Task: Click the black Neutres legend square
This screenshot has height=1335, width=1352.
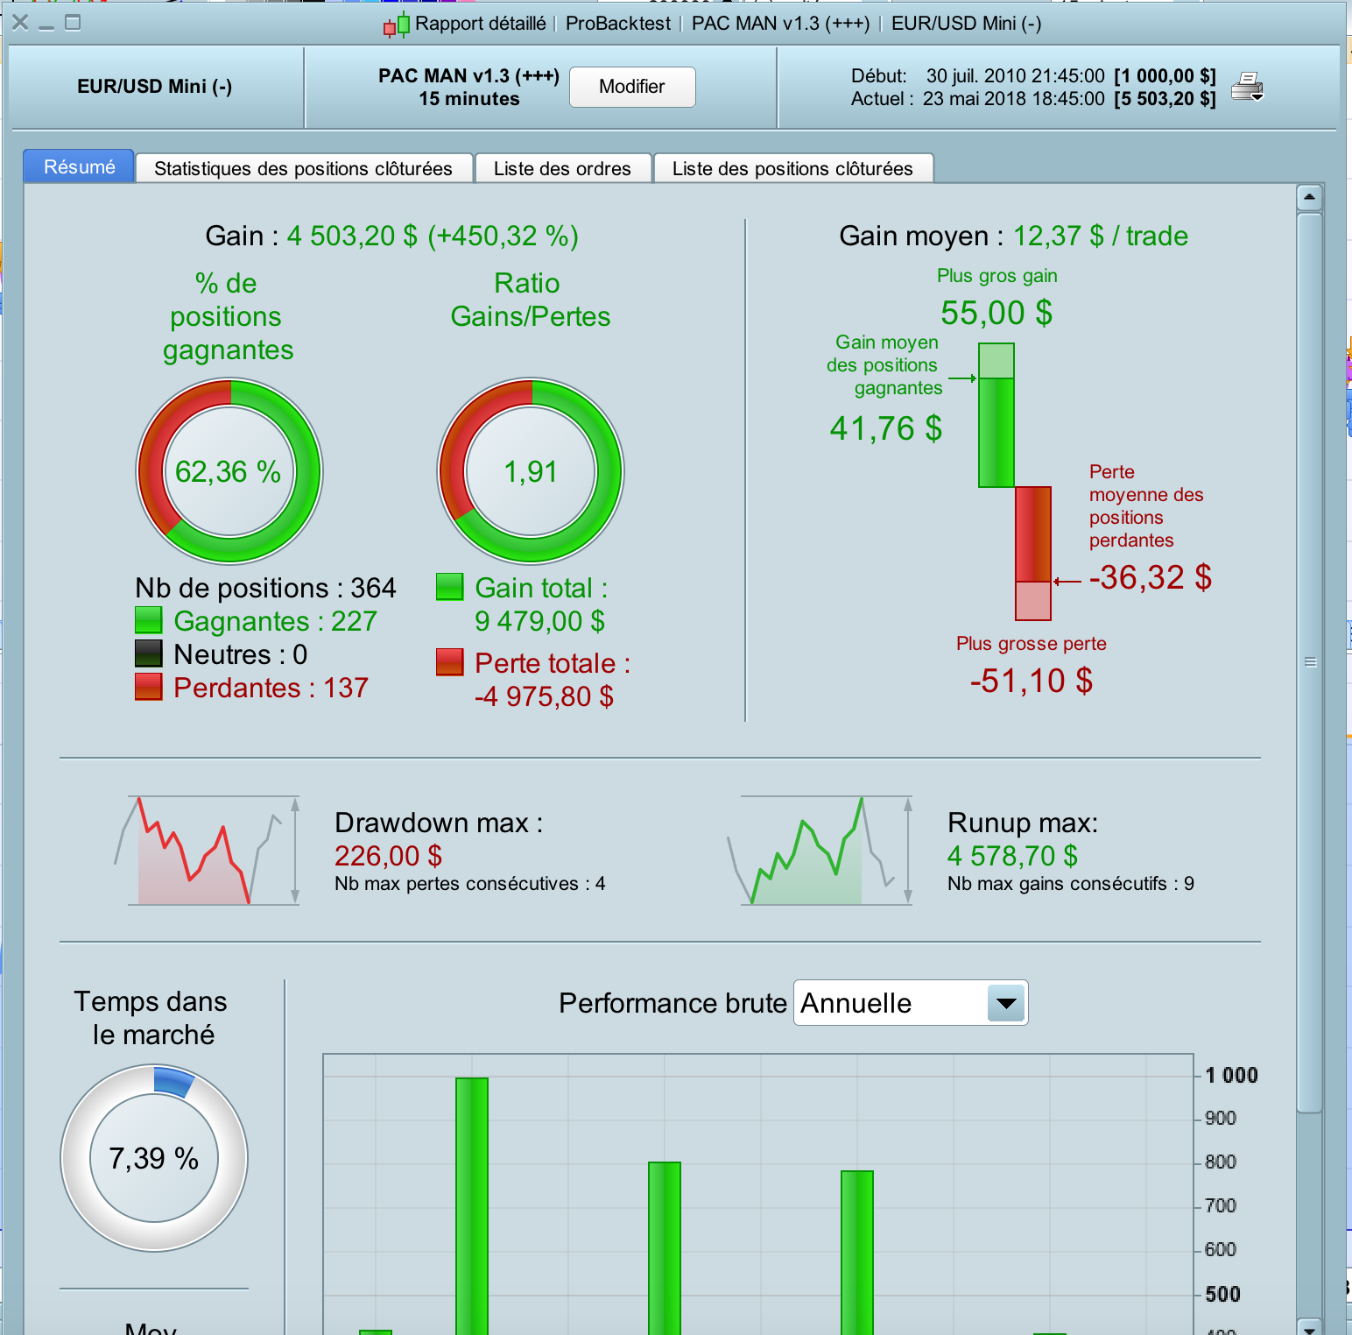Action: coord(149,653)
